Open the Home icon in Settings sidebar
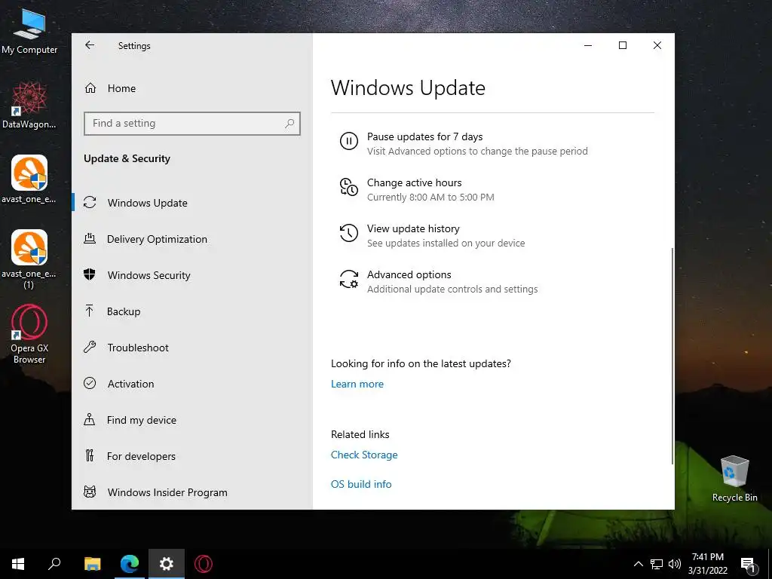Screen dimensions: 772x579 pos(90,88)
